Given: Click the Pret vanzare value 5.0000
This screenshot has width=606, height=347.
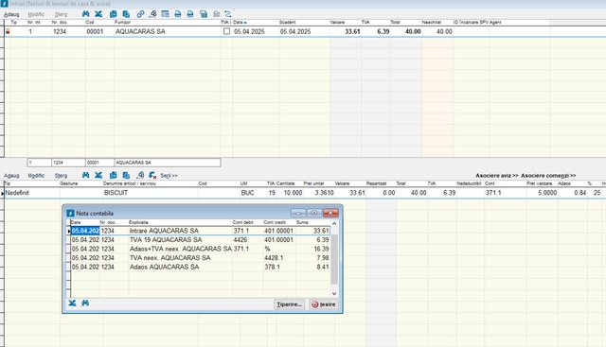Looking at the screenshot, I should pyautogui.click(x=547, y=193).
